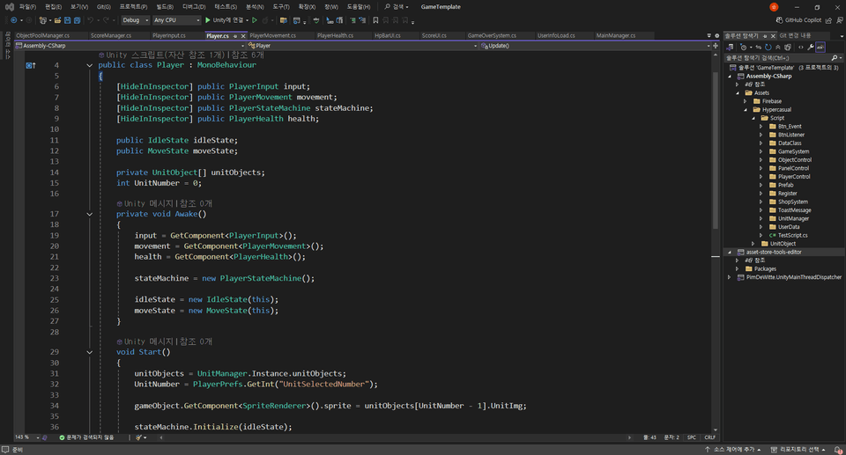Collapse the Awake() method code fold
The image size is (846, 455).
(x=90, y=214)
